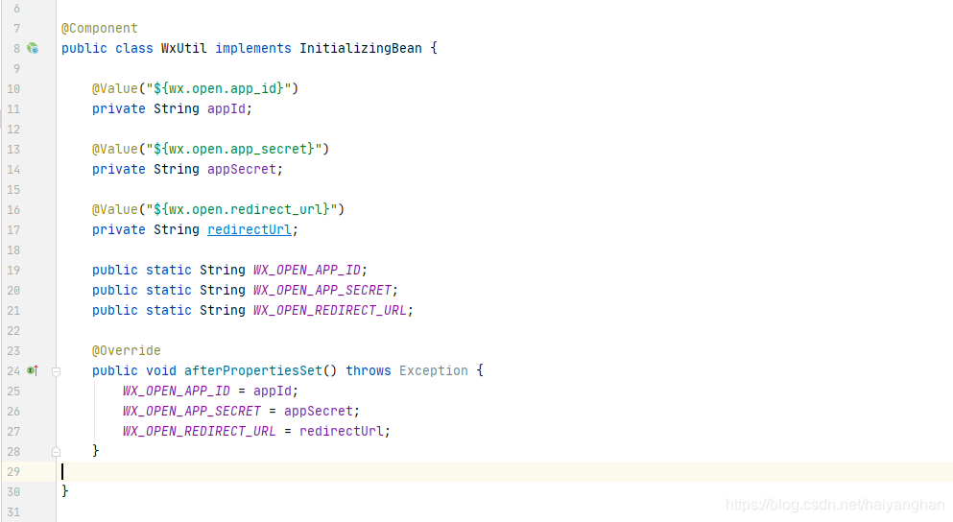This screenshot has height=522, width=953.
Task: Click the afterPropertiesSet method name
Action: 252,370
